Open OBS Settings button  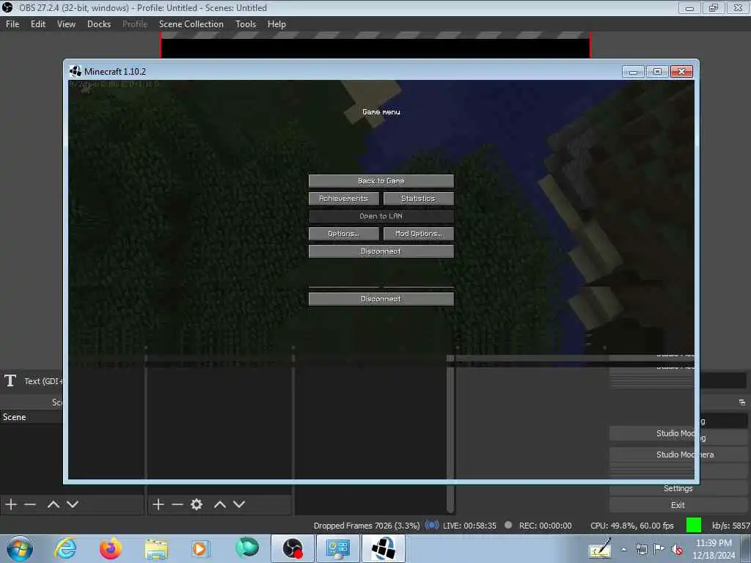tap(678, 488)
